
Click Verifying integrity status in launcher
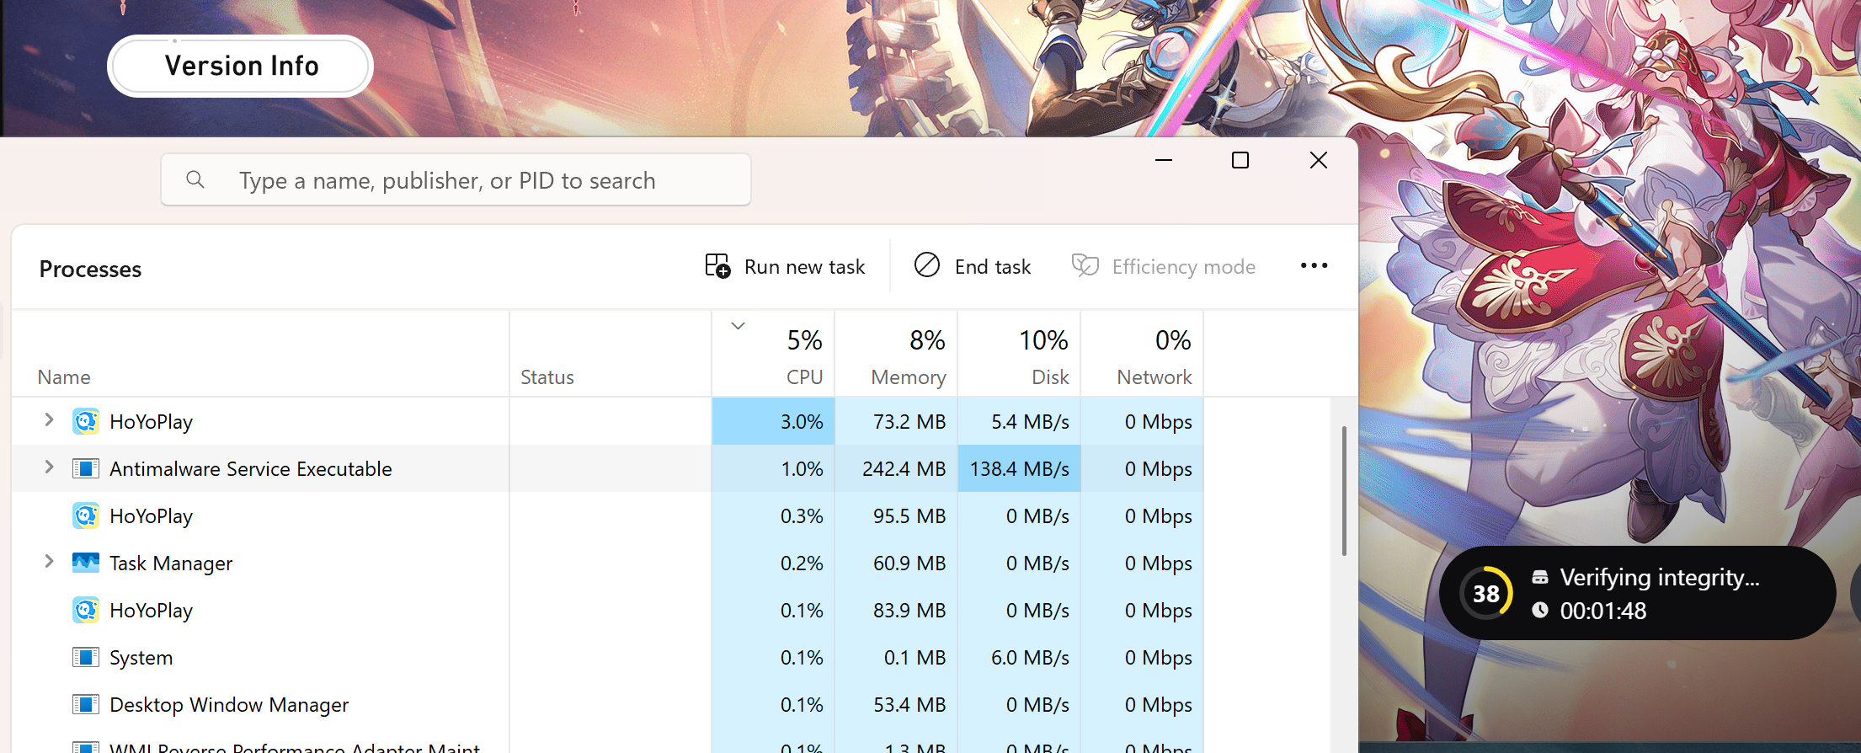coord(1659,578)
